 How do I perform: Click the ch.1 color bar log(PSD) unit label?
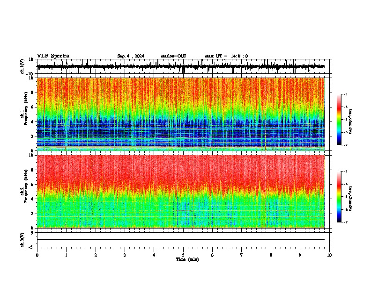click(350, 122)
